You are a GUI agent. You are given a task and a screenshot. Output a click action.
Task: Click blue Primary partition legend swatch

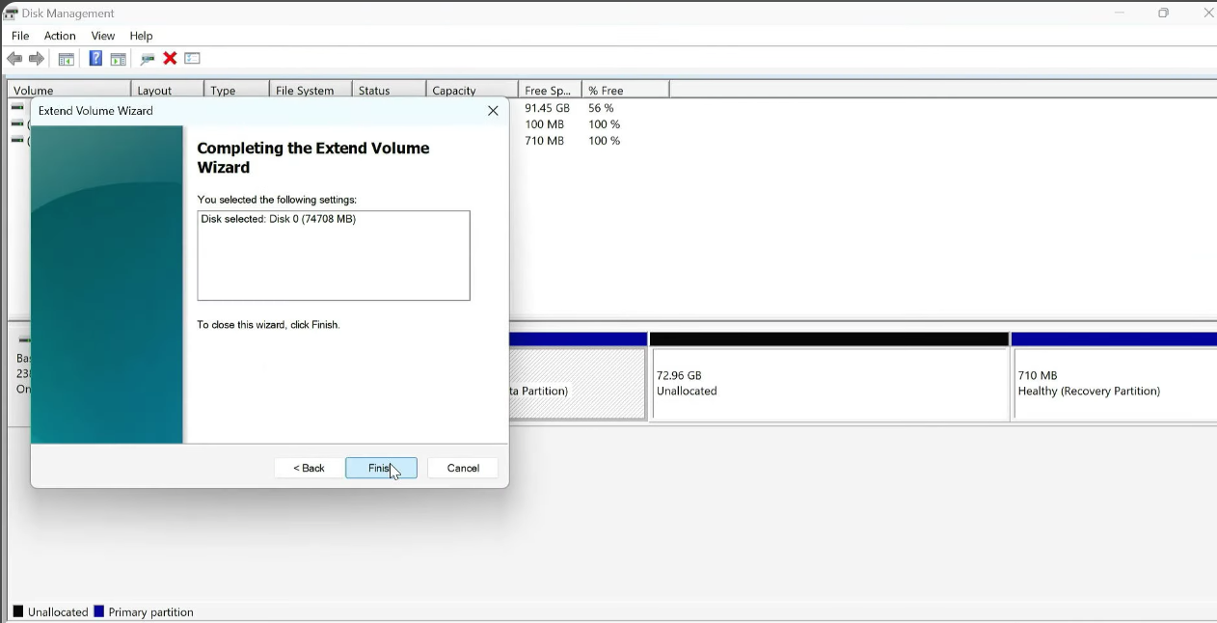point(98,611)
